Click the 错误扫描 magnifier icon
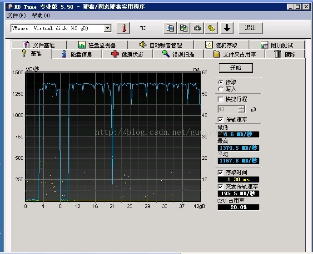Screen dimensions: 313x254 coord(166,54)
